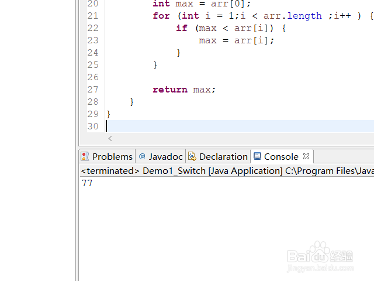This screenshot has width=374, height=281.
Task: Click the console output 77
Action: [x=87, y=183]
